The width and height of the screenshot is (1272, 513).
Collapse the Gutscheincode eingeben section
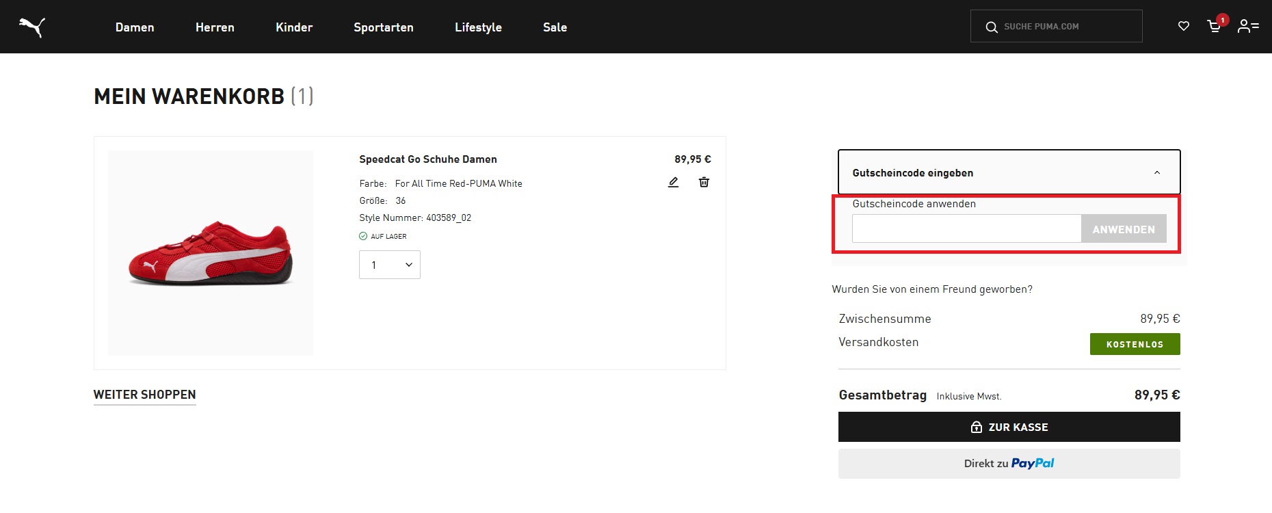(x=1009, y=172)
